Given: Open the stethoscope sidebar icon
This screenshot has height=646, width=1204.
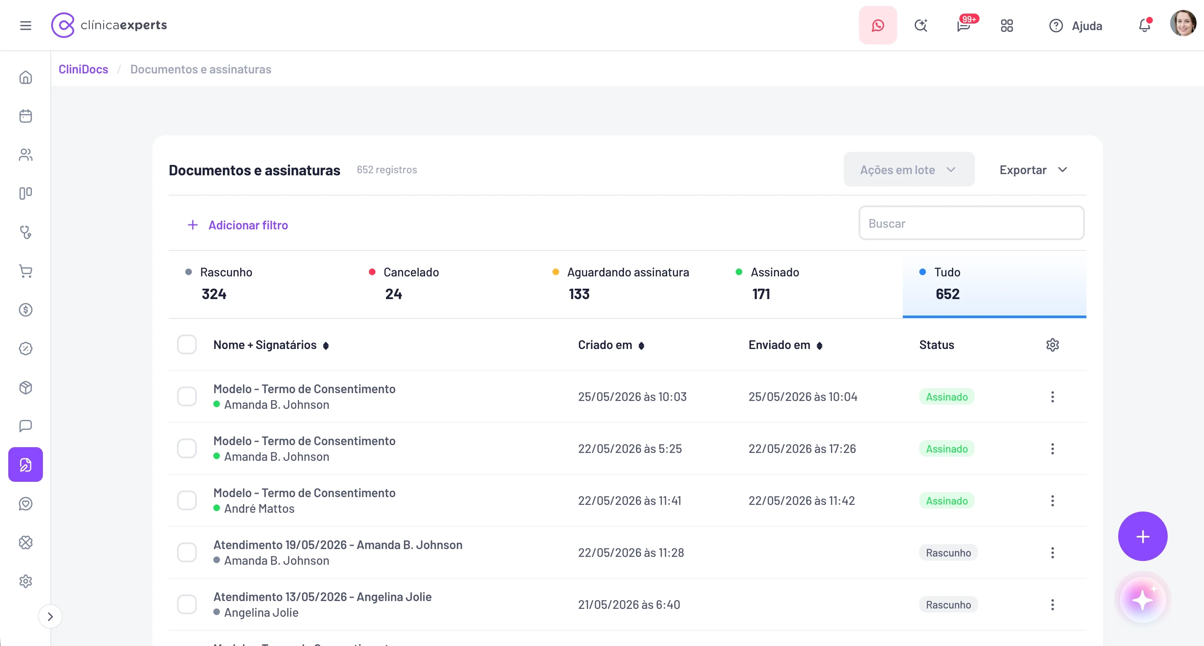Looking at the screenshot, I should [x=26, y=232].
